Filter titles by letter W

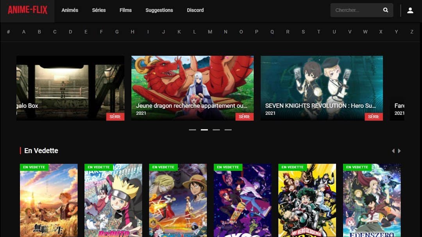(365, 32)
